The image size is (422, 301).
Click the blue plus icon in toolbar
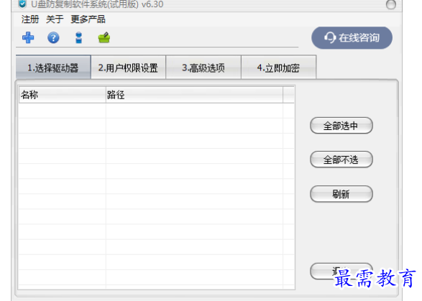pyautogui.click(x=28, y=37)
